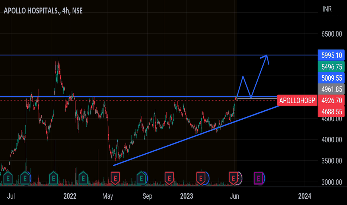
Task: Click the 3500.00 price axis value
Action: coord(331,161)
